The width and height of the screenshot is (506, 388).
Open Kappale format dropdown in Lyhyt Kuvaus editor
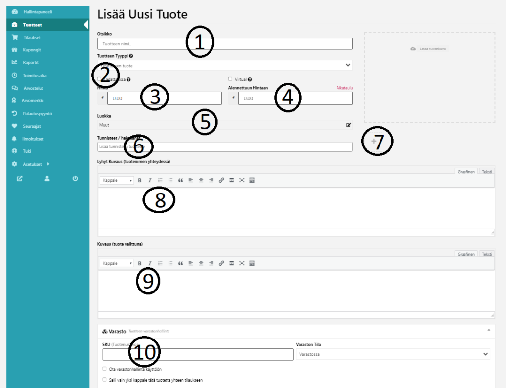117,181
